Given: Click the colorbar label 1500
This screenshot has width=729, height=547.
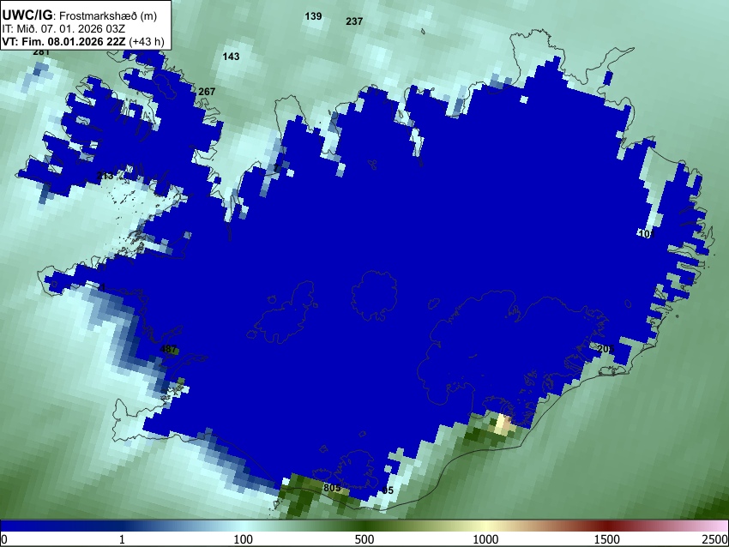Looking at the screenshot, I should pos(607,539).
